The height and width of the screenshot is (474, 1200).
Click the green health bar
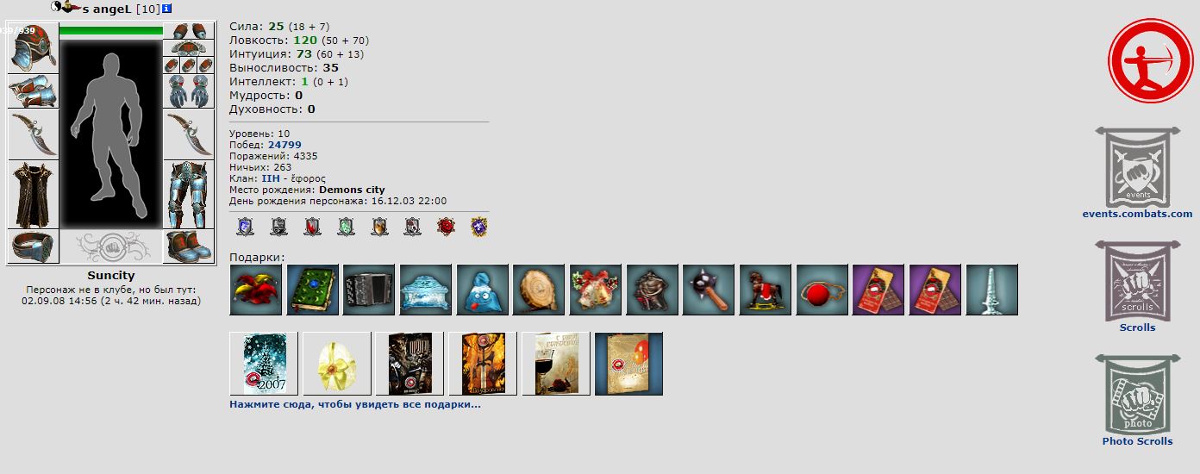tap(111, 30)
